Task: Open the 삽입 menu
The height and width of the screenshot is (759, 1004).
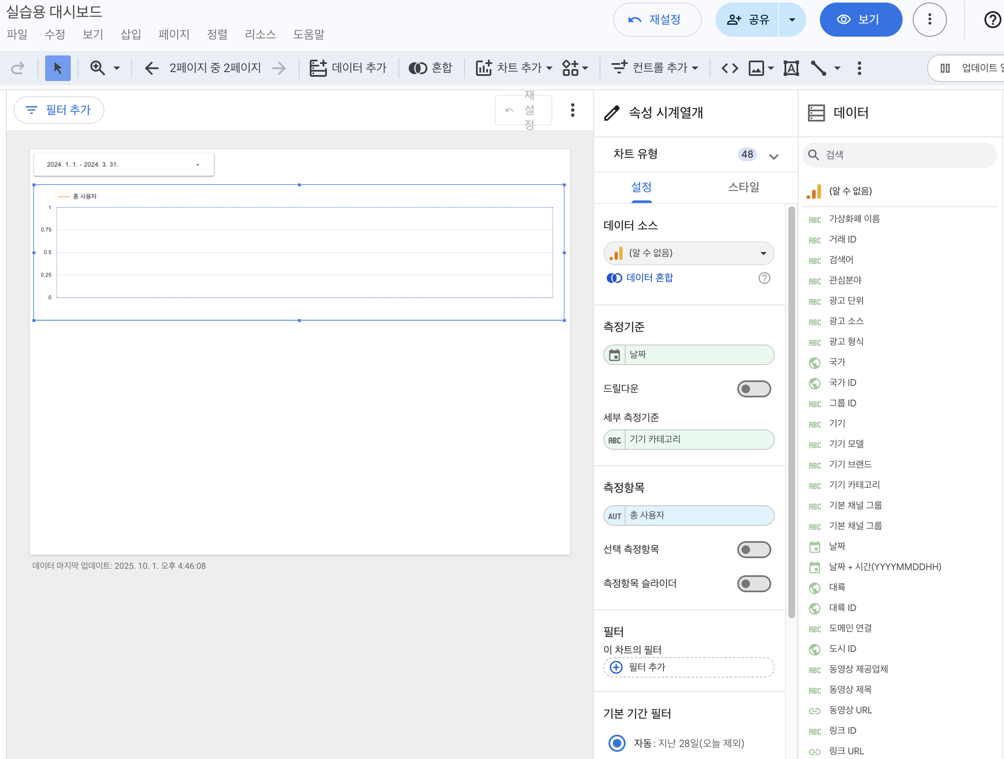Action: (131, 35)
